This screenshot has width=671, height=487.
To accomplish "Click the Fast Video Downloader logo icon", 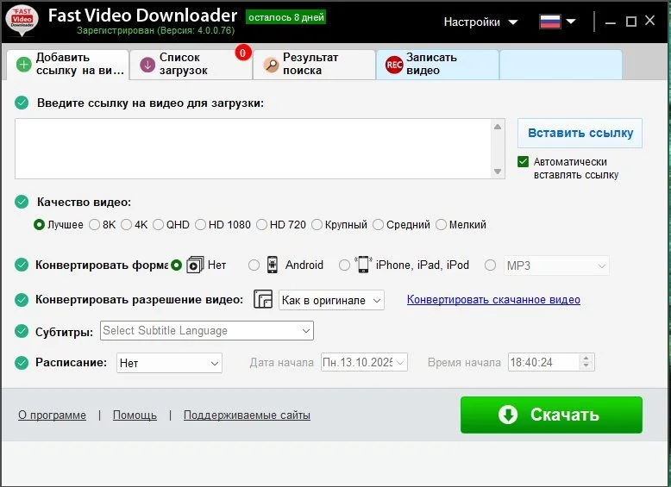I will [x=22, y=22].
